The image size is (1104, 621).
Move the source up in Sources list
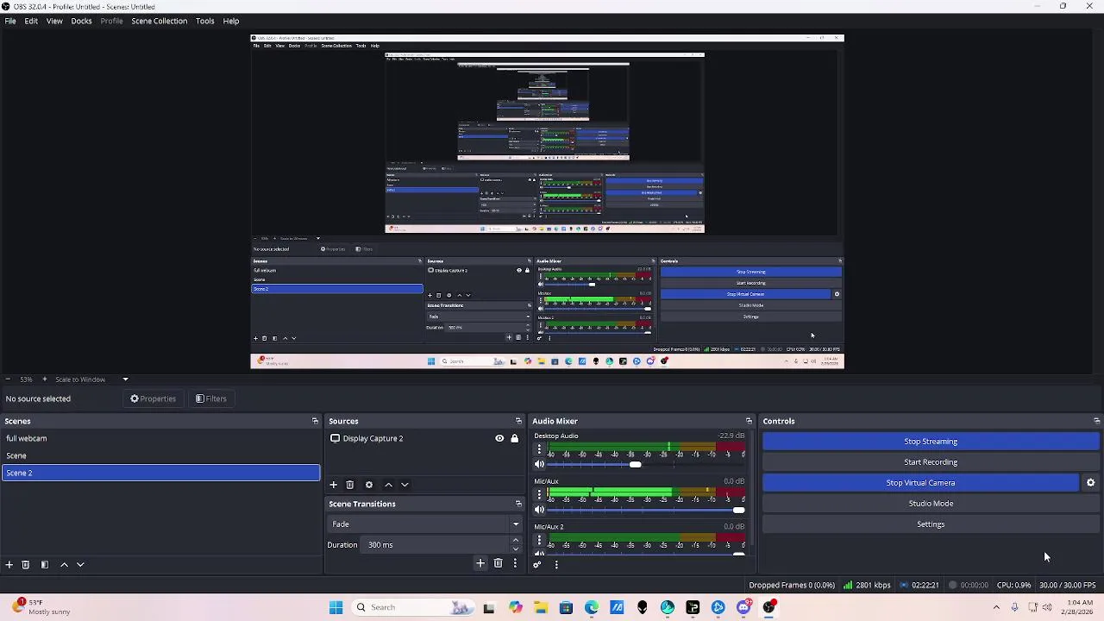pyautogui.click(x=388, y=485)
